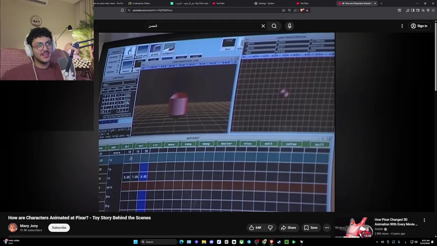Open Brave Wallet icon

418,10
